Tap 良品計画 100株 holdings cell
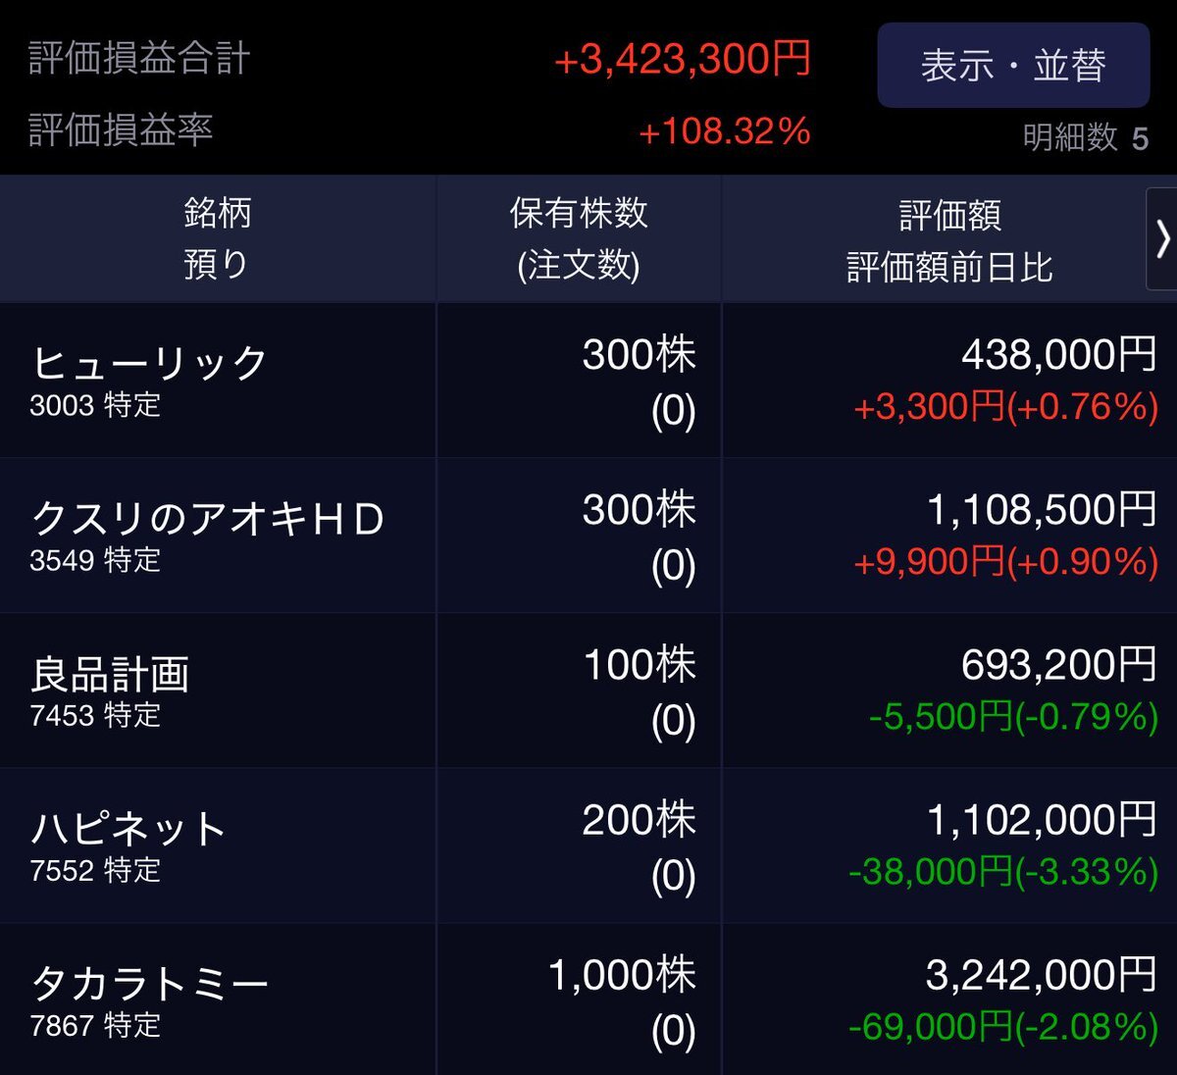The height and width of the screenshot is (1075, 1177). [x=579, y=691]
